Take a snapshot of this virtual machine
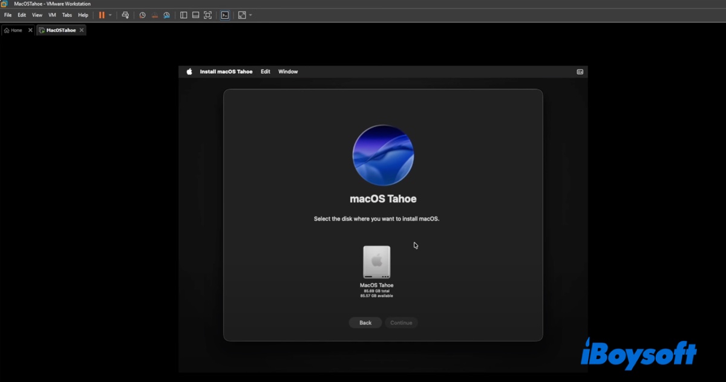 (x=142, y=15)
